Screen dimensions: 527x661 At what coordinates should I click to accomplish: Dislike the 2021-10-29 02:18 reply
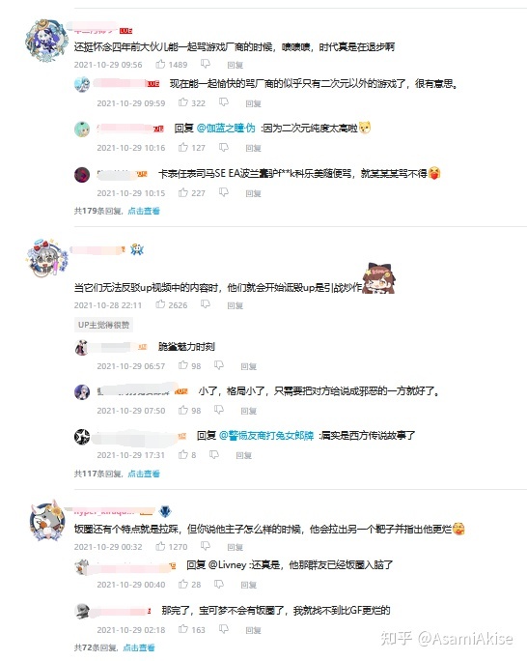pyautogui.click(x=224, y=629)
